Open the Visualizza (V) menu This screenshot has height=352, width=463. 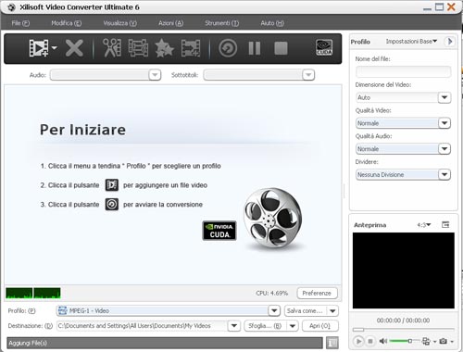pos(119,23)
